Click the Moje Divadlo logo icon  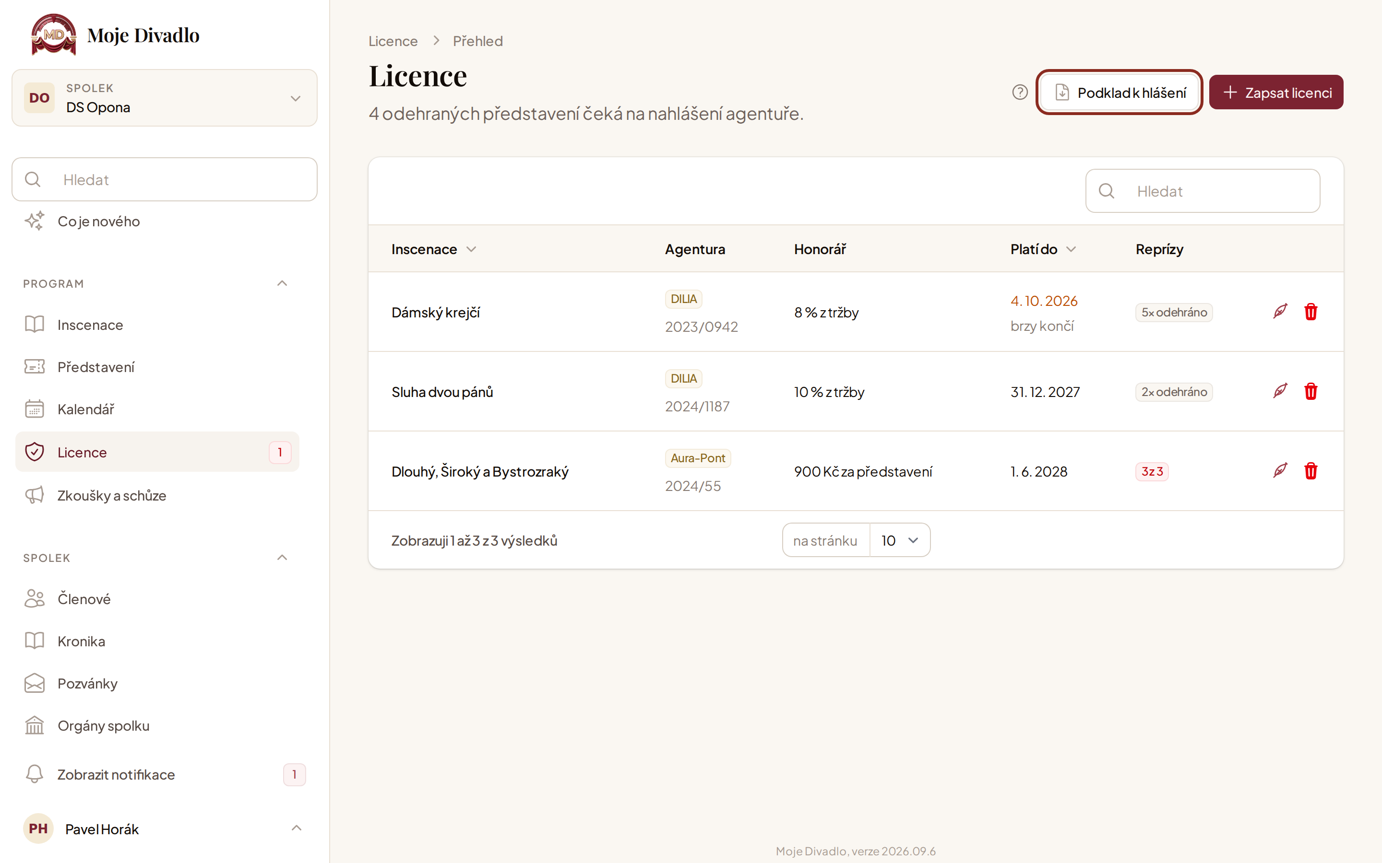[54, 34]
